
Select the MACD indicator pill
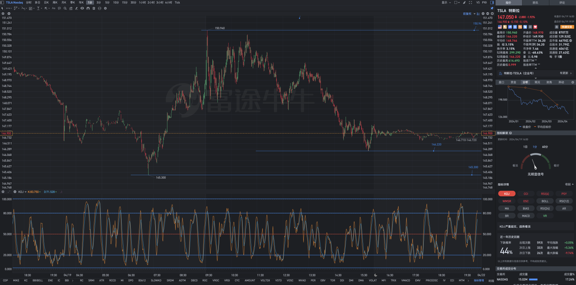[526, 216]
